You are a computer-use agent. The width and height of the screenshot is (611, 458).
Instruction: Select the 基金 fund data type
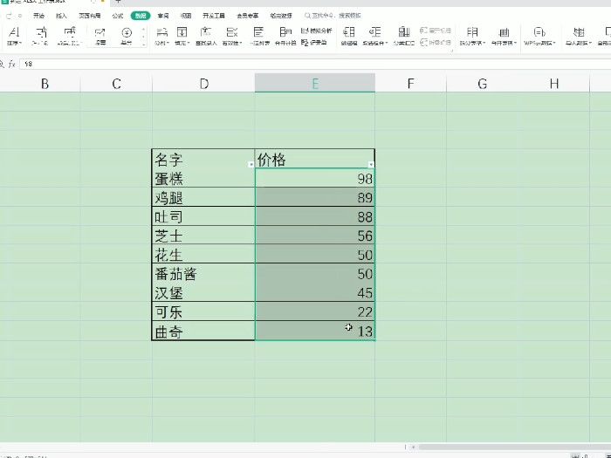click(x=127, y=36)
